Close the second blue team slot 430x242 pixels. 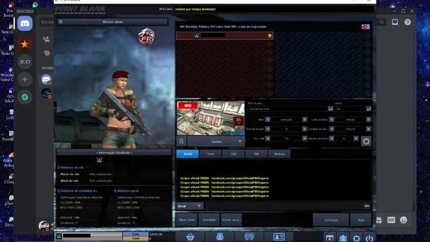point(368,44)
